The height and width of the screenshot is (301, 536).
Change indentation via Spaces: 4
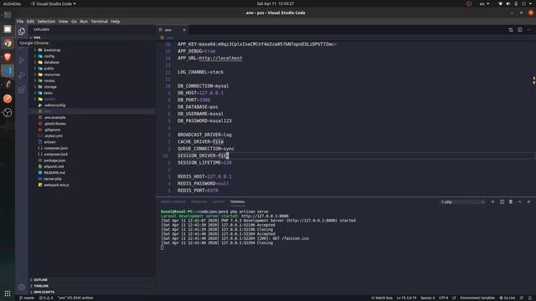(428, 298)
